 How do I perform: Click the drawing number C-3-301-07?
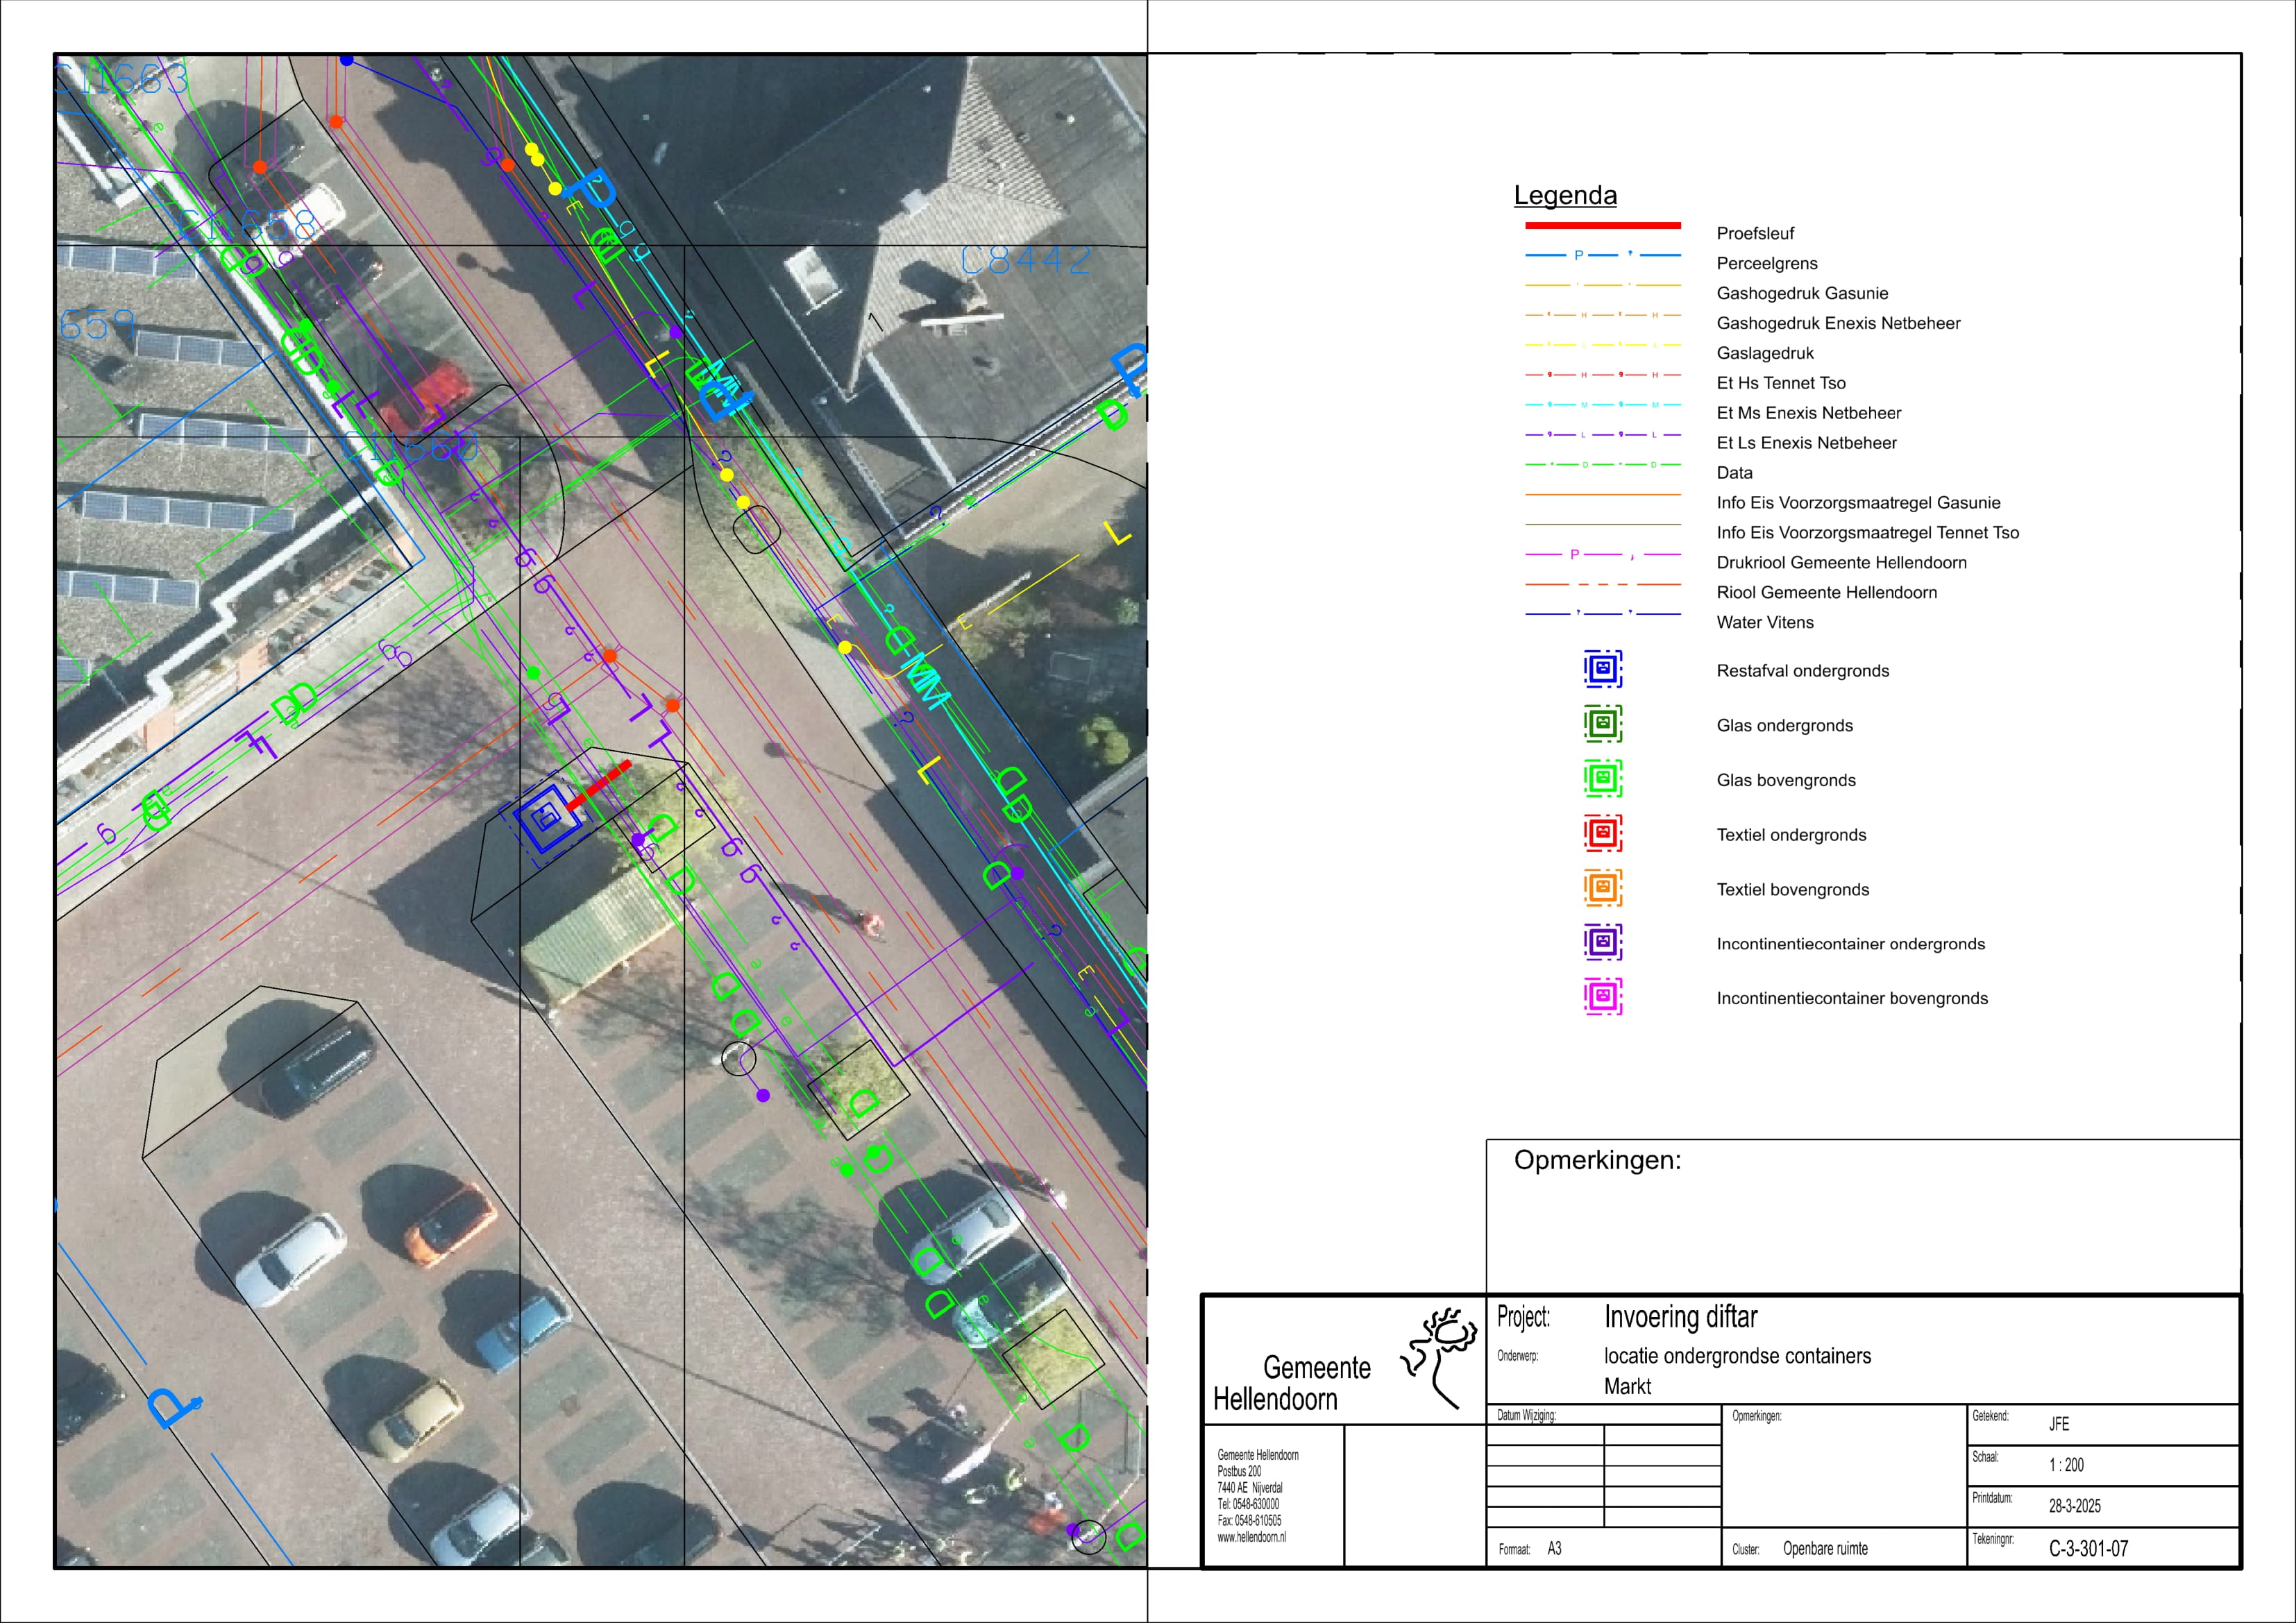coord(2088,1549)
